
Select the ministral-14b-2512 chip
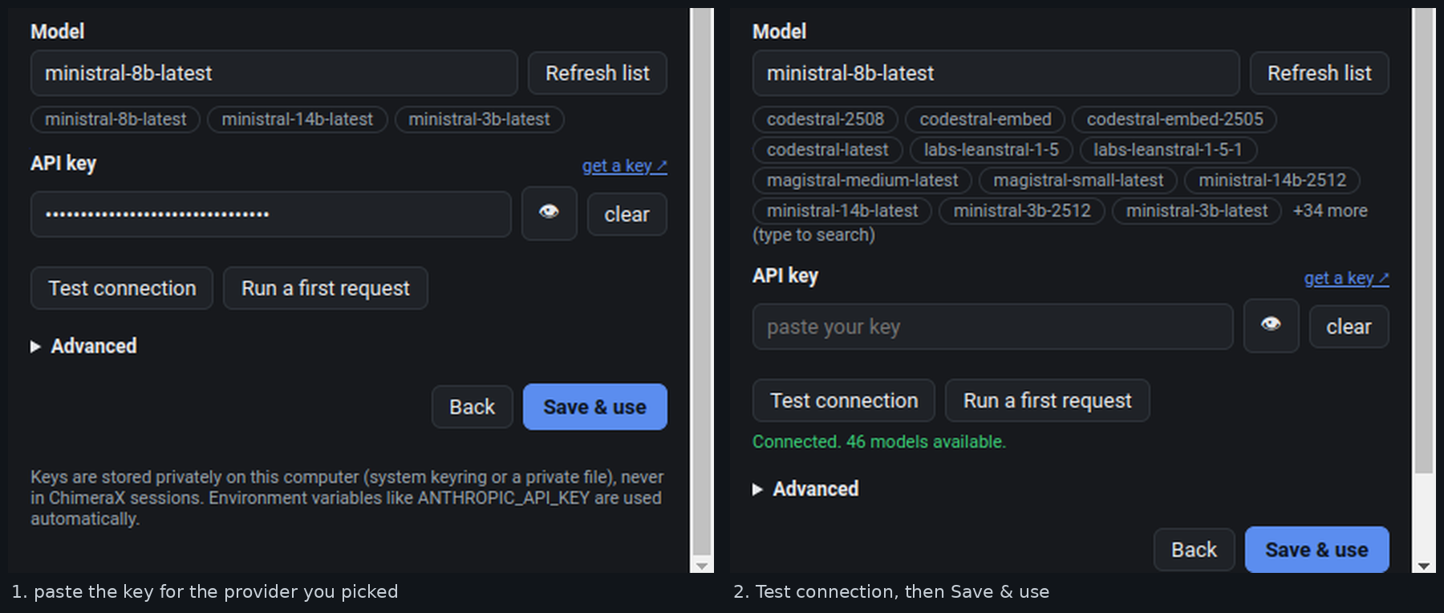[x=1272, y=181]
